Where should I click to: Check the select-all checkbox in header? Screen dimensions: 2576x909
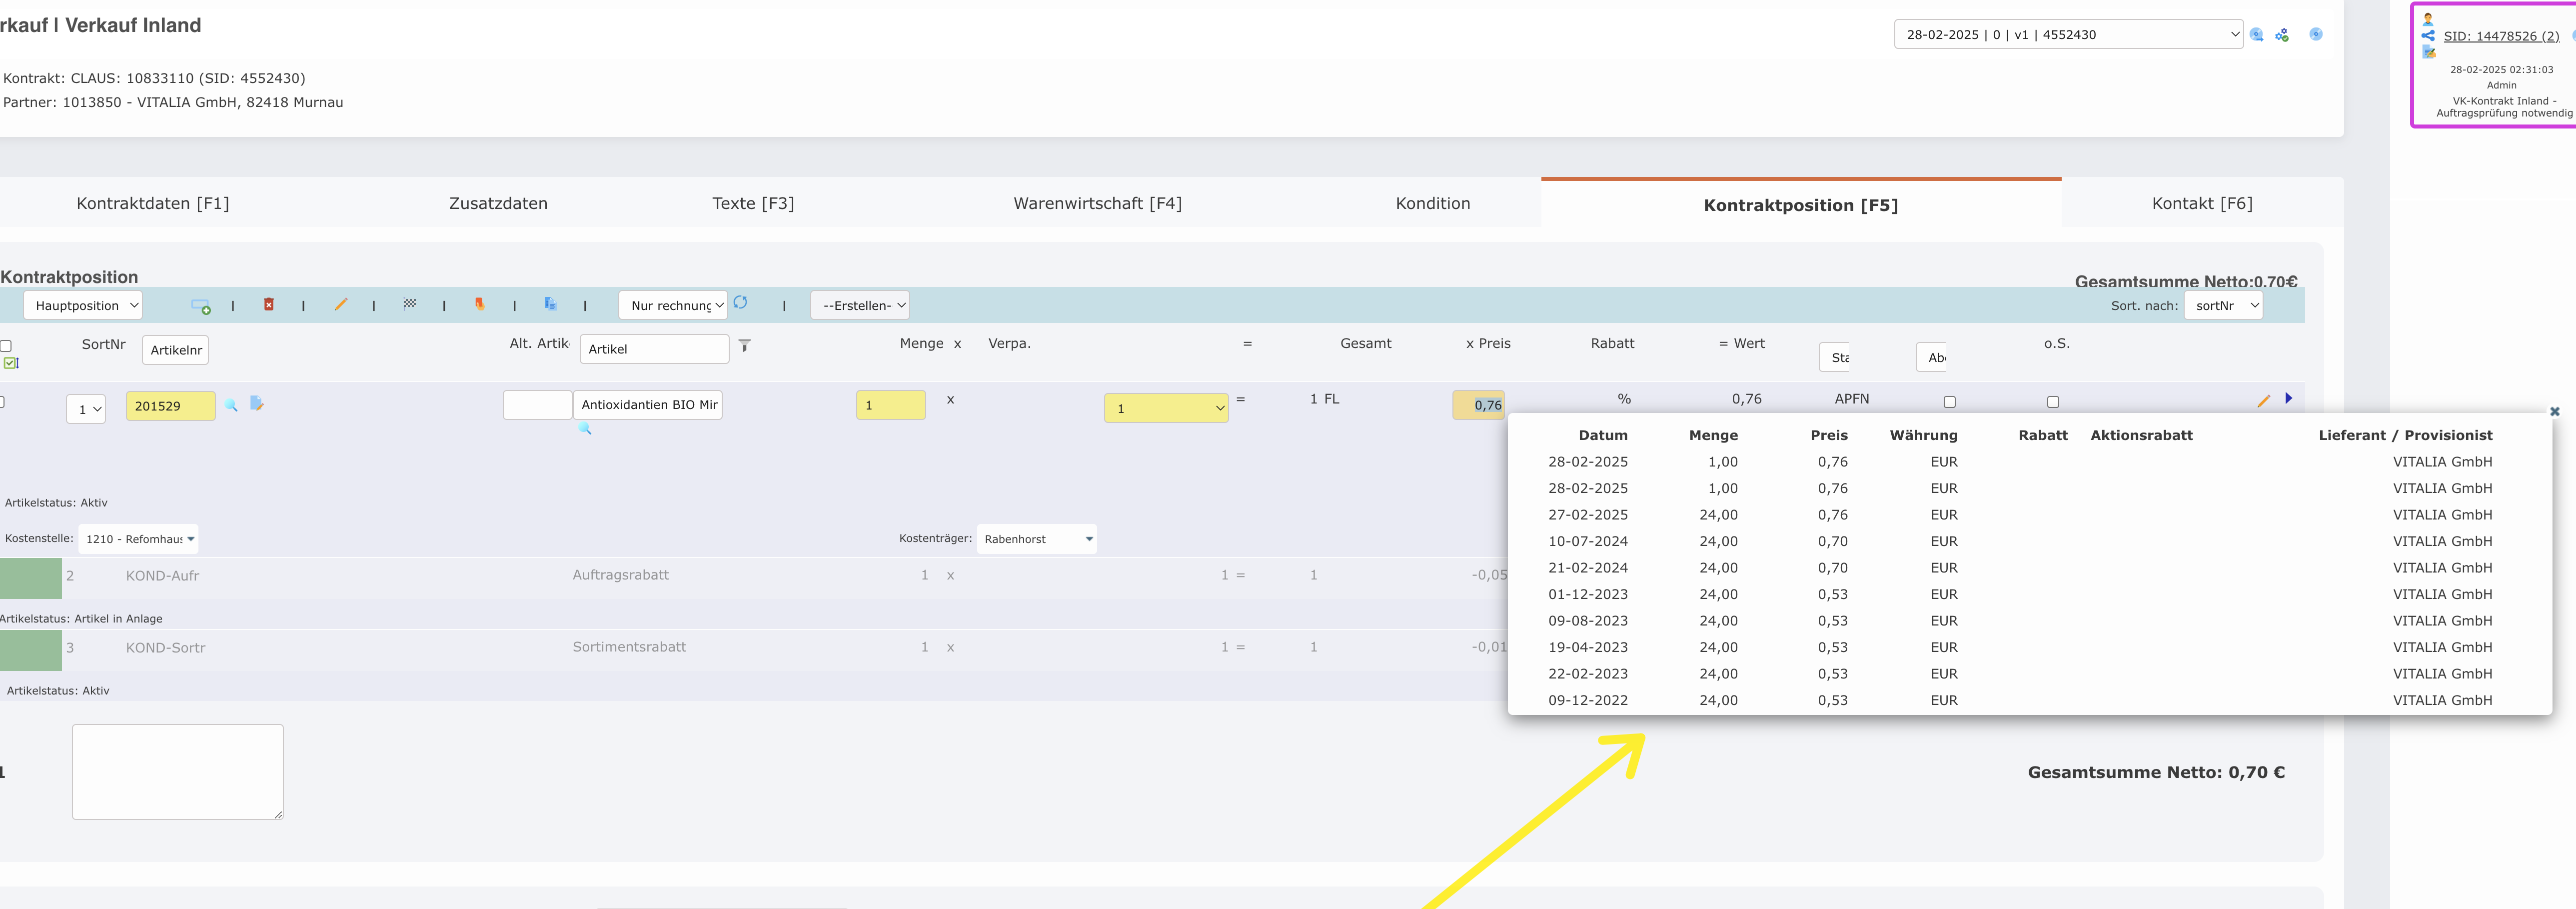(x=6, y=346)
